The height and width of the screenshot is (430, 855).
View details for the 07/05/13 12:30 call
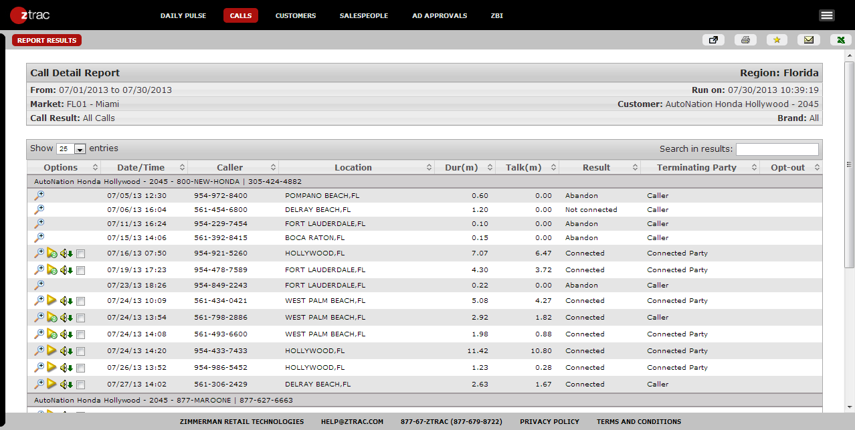point(39,195)
